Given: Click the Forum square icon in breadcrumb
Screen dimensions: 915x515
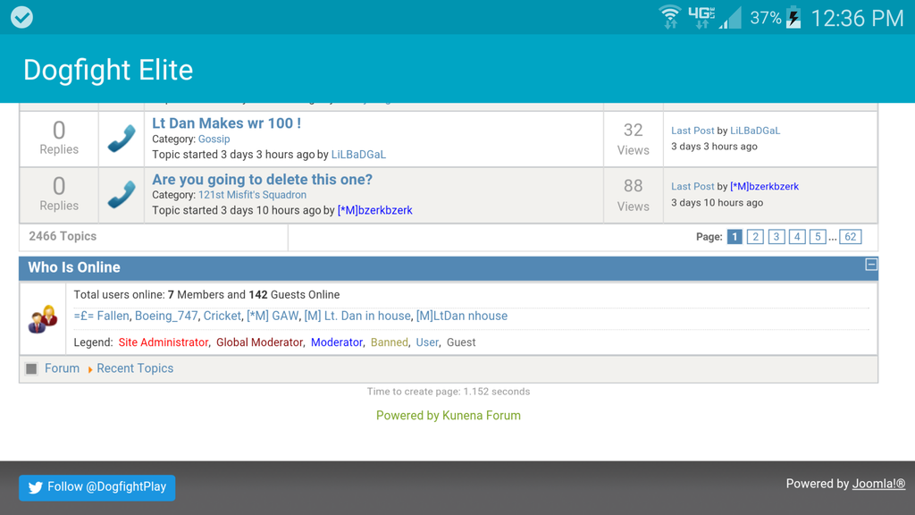Looking at the screenshot, I should click(x=31, y=368).
